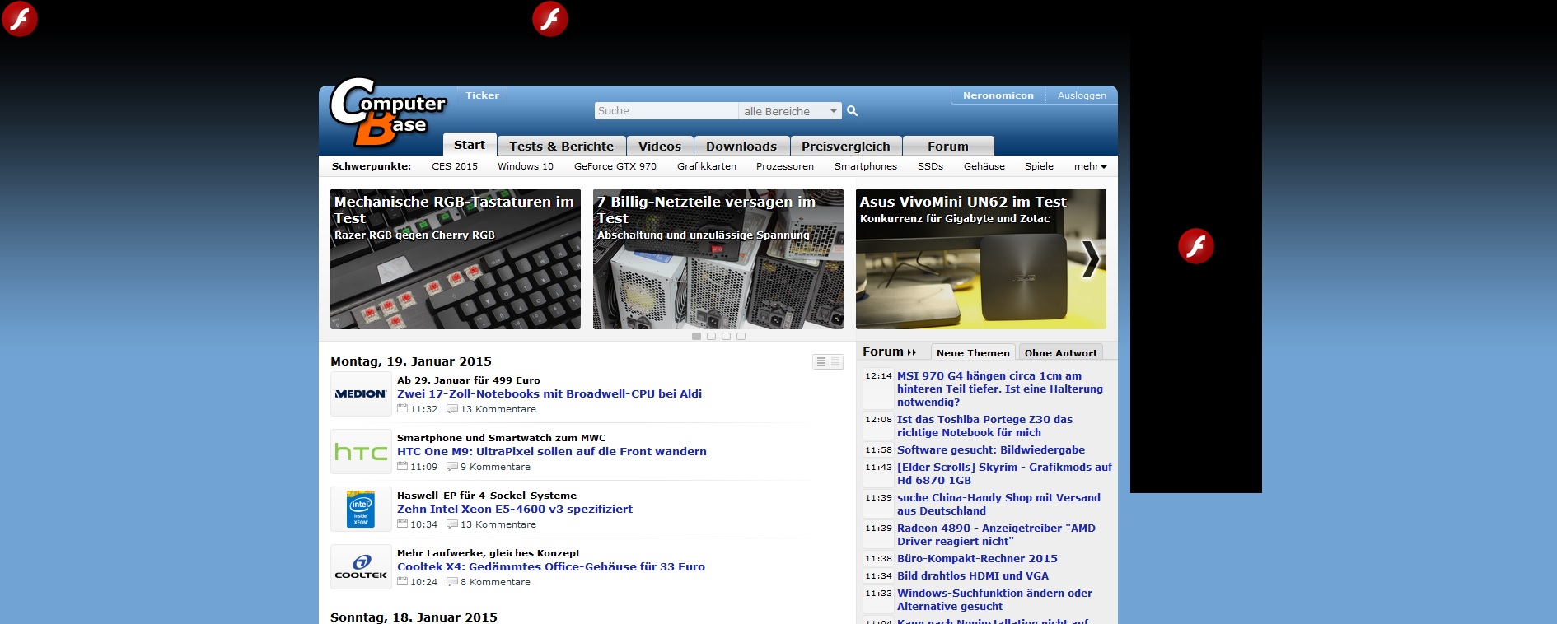Select the fourth carousel page dot
The width and height of the screenshot is (1557, 624).
tap(741, 336)
